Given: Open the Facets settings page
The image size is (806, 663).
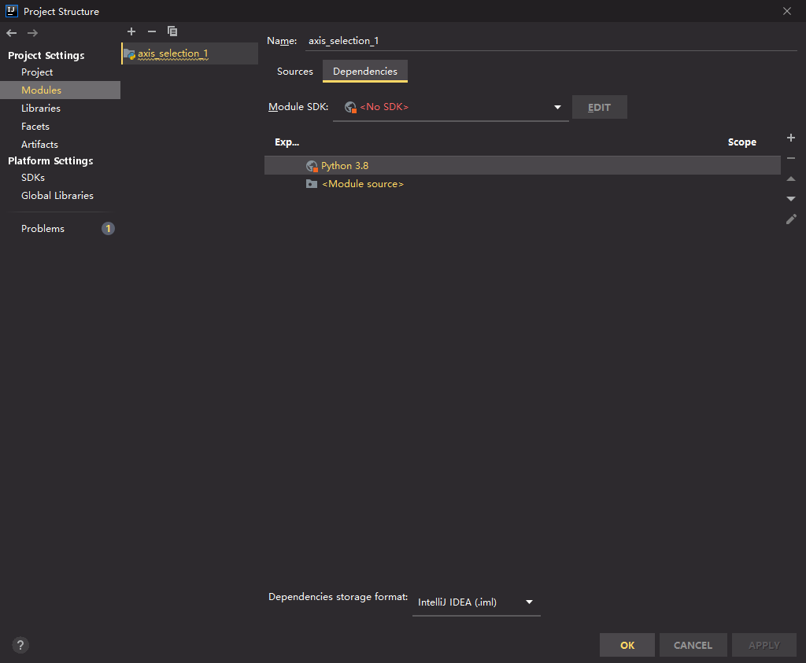Looking at the screenshot, I should pyautogui.click(x=35, y=127).
